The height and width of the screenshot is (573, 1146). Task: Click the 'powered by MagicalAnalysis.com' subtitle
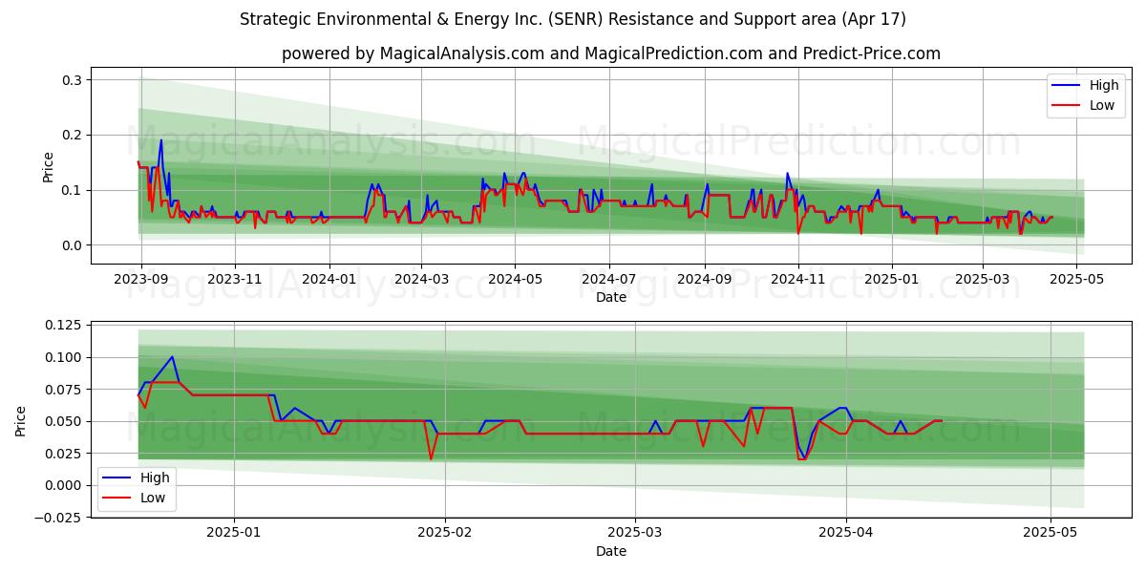(x=611, y=53)
